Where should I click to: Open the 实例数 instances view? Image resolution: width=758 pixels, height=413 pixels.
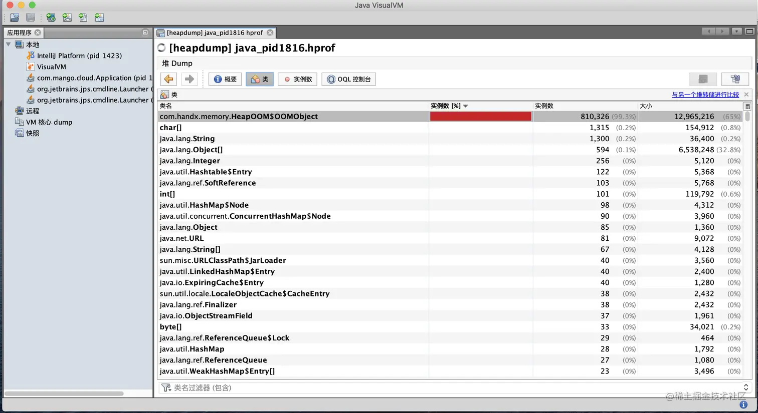tap(298, 79)
